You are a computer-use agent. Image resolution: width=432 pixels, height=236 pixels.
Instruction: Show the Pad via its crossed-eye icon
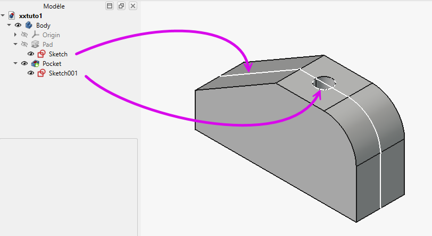pos(24,45)
